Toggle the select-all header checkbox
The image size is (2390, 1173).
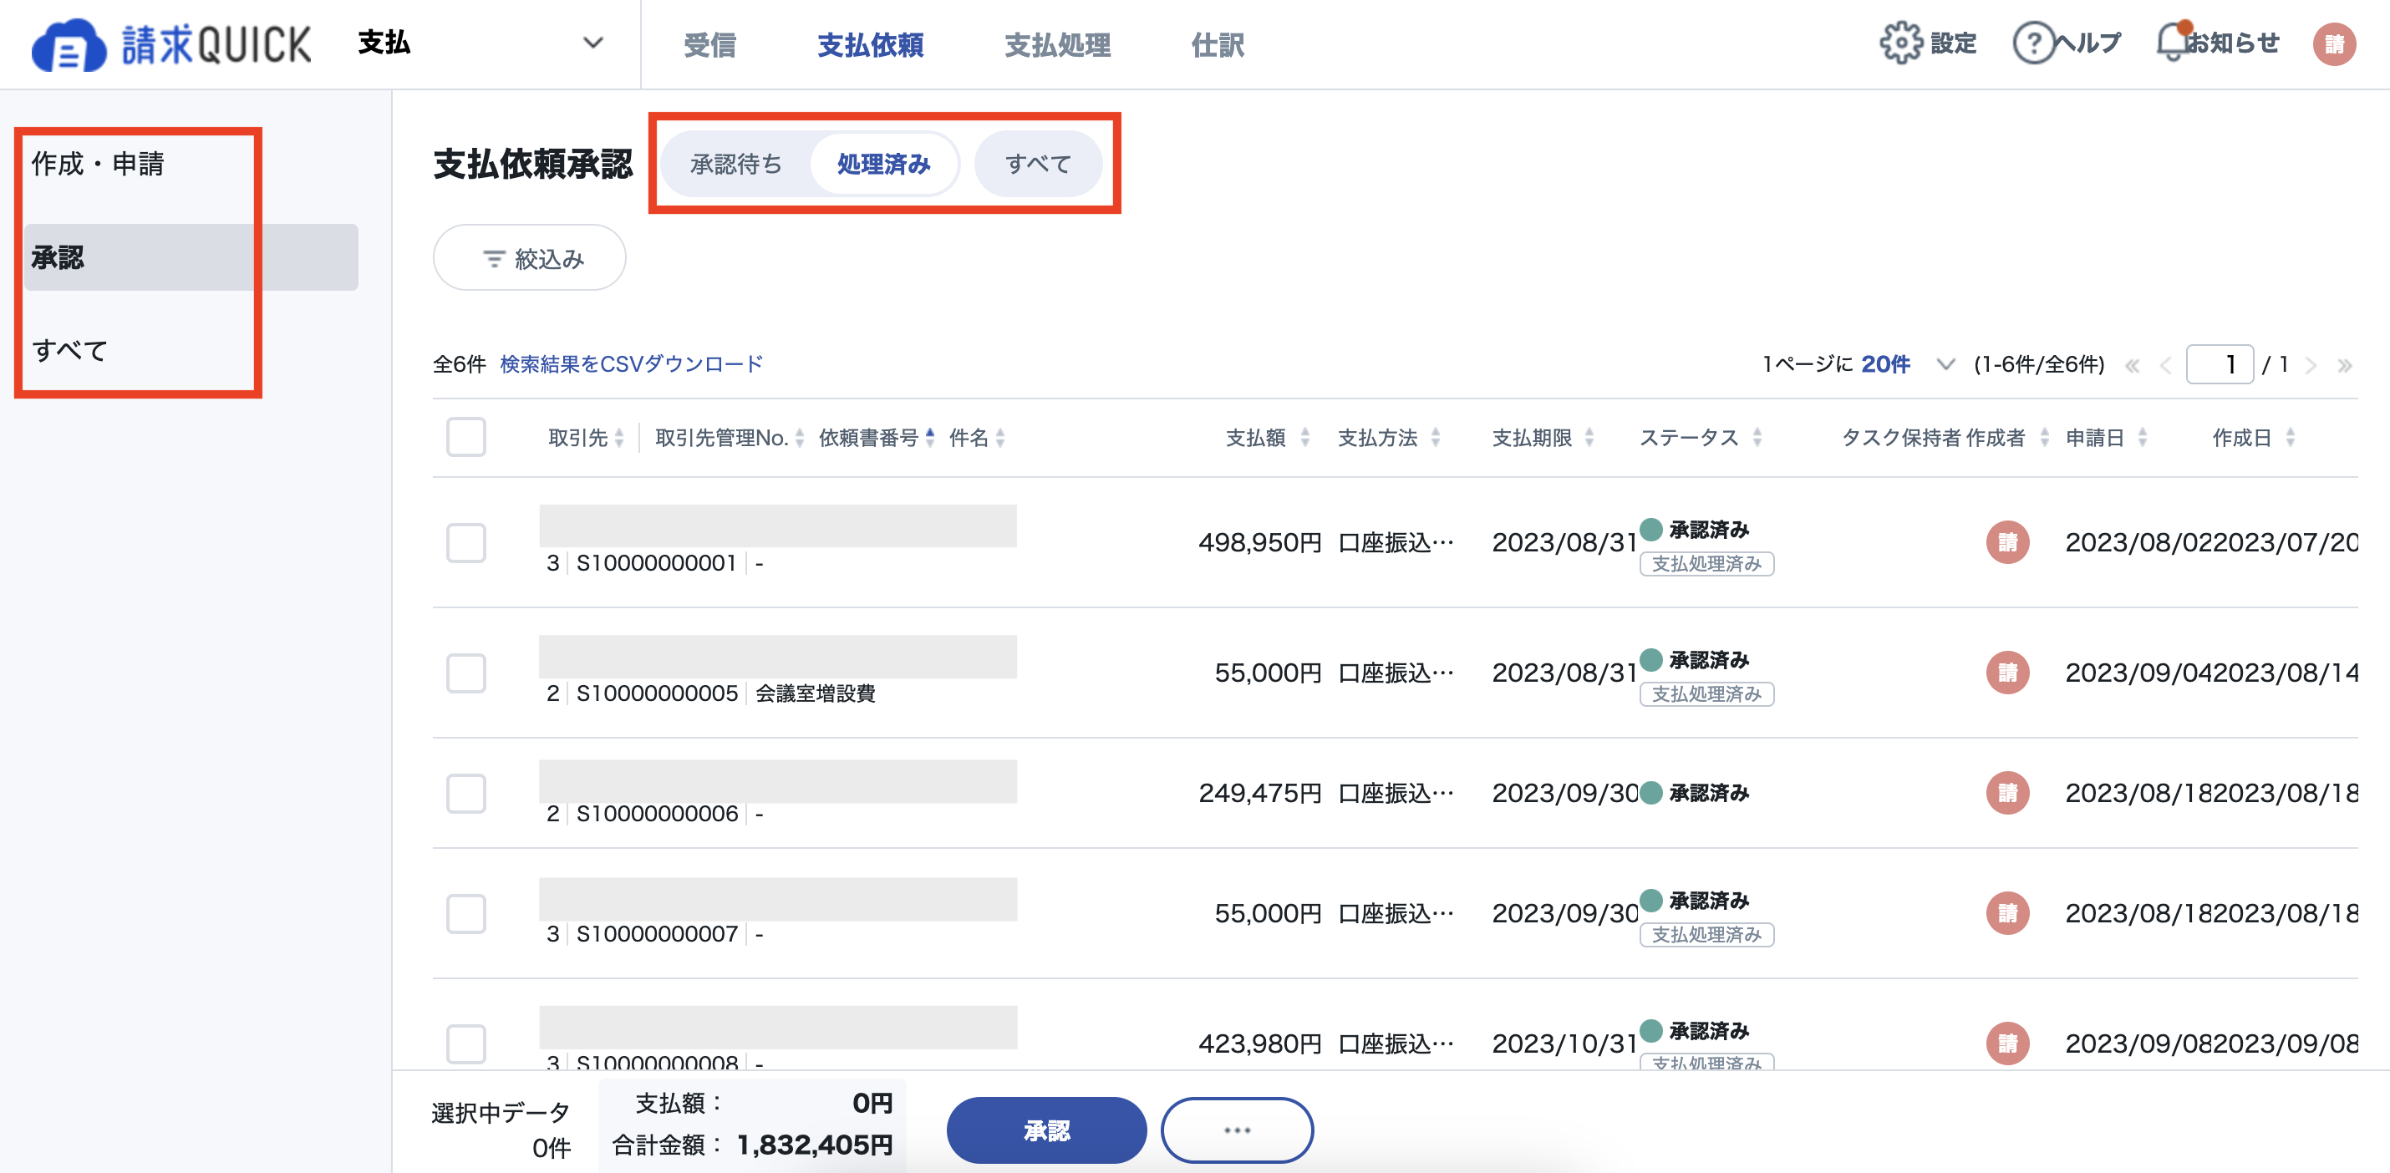(465, 437)
